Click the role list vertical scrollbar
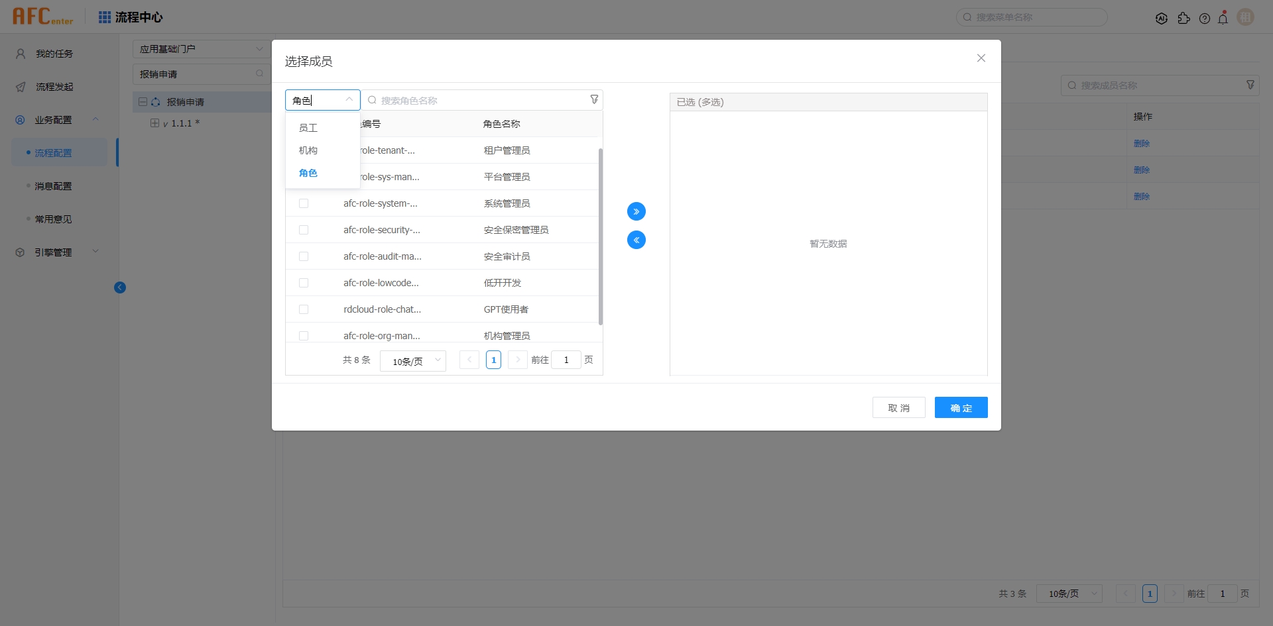 [x=600, y=236]
